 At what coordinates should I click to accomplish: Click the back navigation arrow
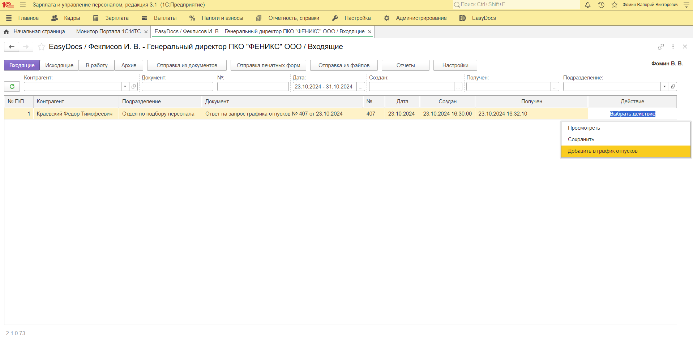pyautogui.click(x=12, y=47)
